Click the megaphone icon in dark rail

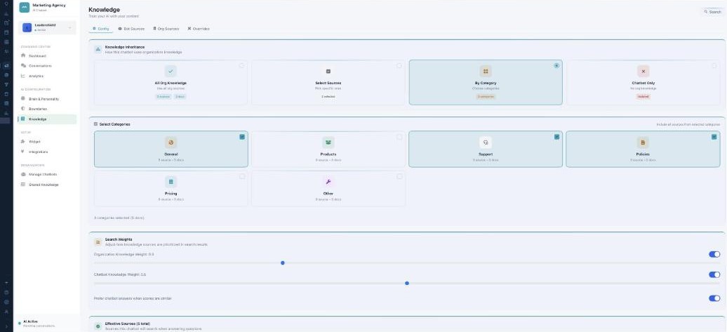pyautogui.click(x=6, y=65)
